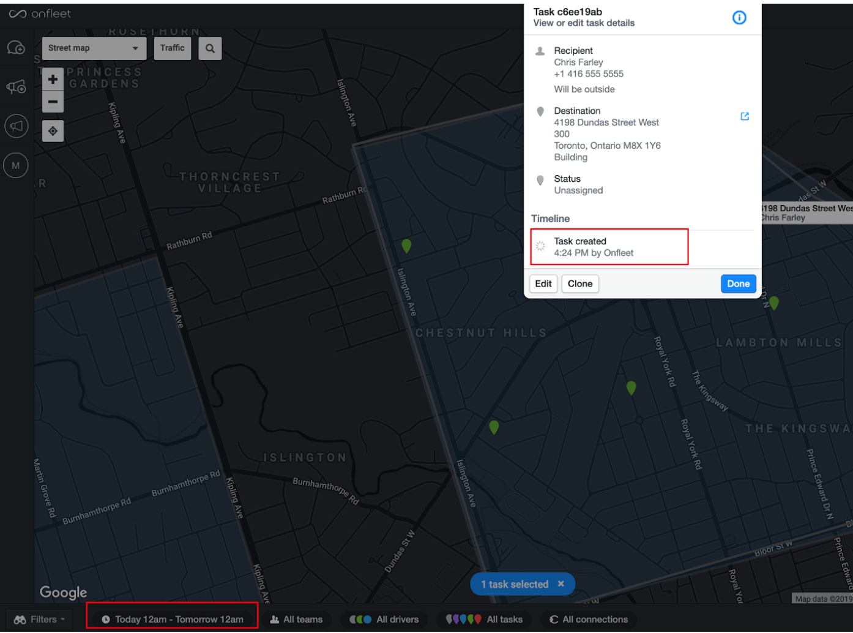Click the Destination pin icon in panel
The image size is (853, 633).
pyautogui.click(x=540, y=111)
